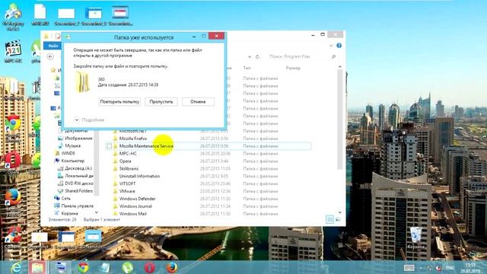Click navigation pane scroll down arrow
This screenshot has height=274, width=487.
97,212
